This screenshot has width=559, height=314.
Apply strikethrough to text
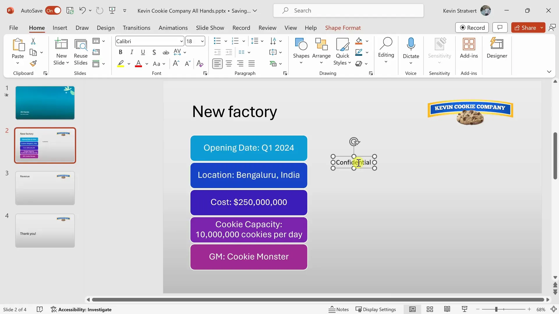166,52
